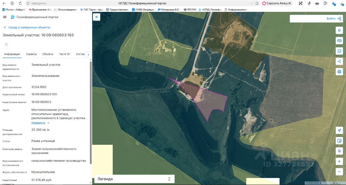Click the map identify target tool
The image size is (346, 185).
339,151
